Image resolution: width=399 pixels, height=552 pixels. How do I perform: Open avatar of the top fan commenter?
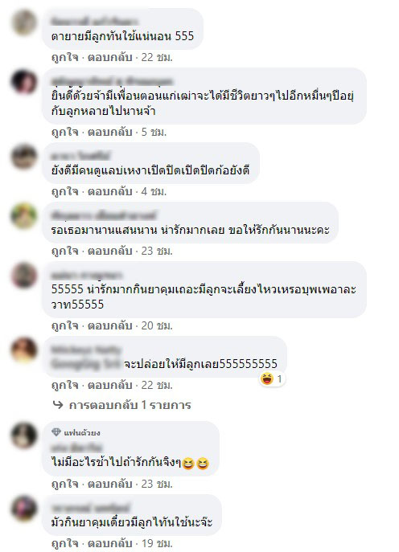24,435
